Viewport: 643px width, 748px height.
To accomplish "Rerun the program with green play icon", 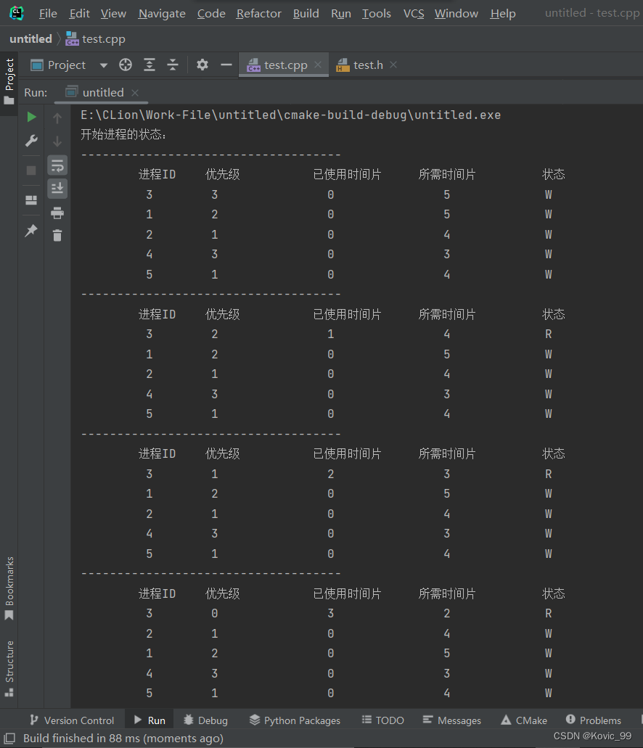I will pyautogui.click(x=31, y=117).
